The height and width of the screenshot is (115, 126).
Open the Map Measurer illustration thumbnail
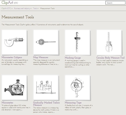pyautogui.click(x=46, y=42)
